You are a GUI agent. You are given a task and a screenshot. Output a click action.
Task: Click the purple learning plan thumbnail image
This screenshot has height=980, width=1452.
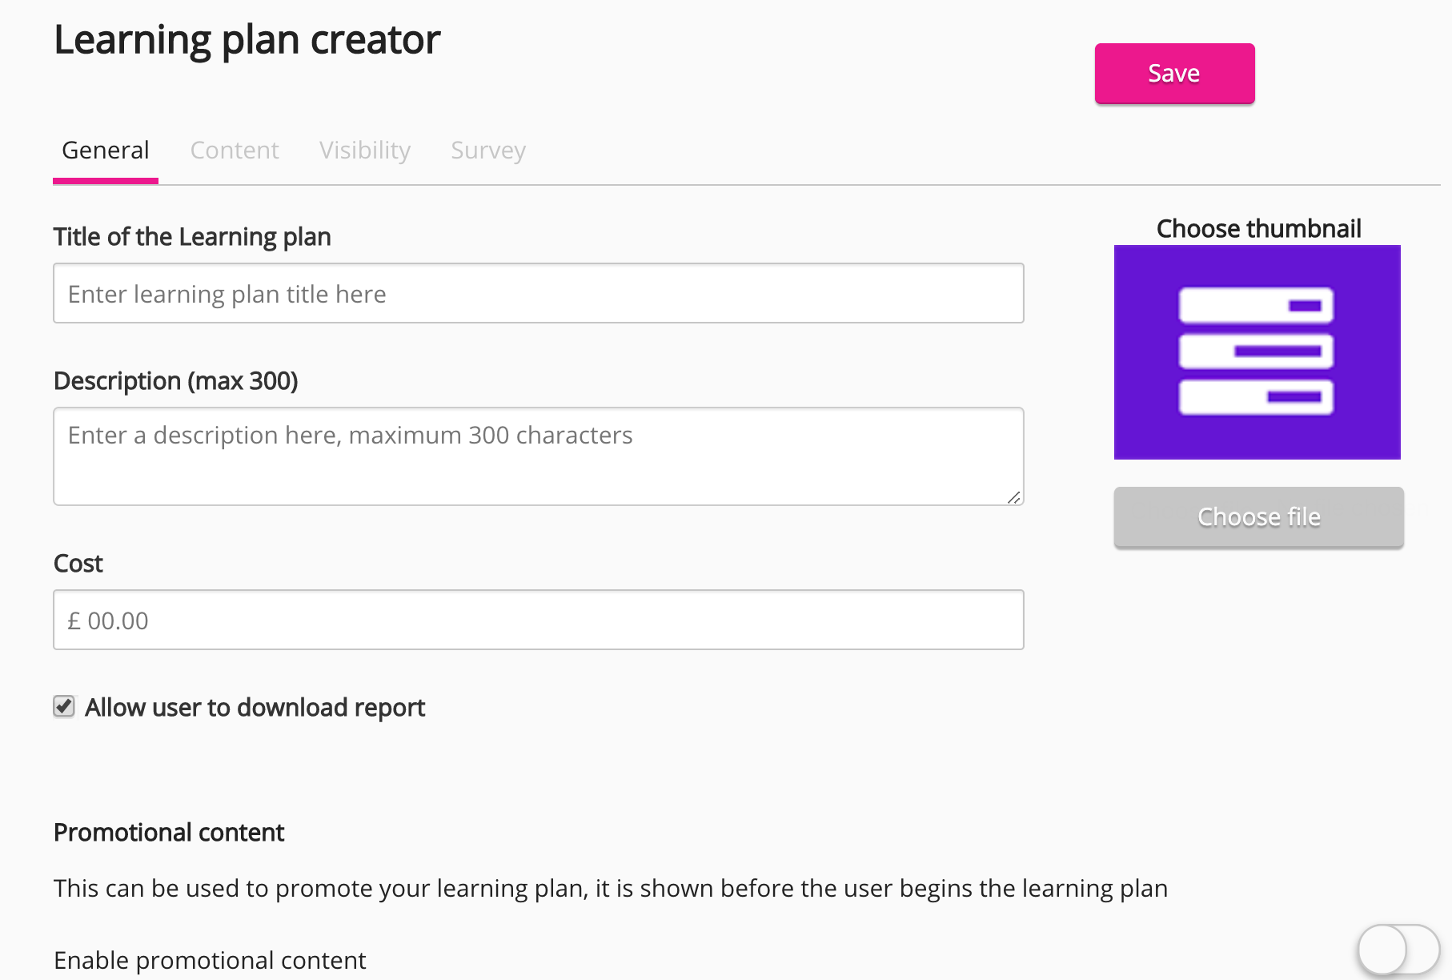(1257, 352)
